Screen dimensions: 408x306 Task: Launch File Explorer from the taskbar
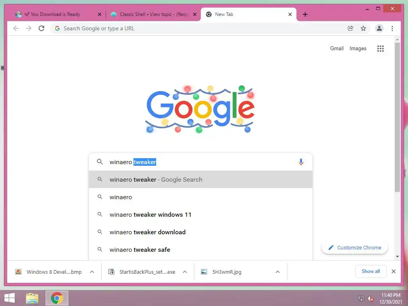32,298
